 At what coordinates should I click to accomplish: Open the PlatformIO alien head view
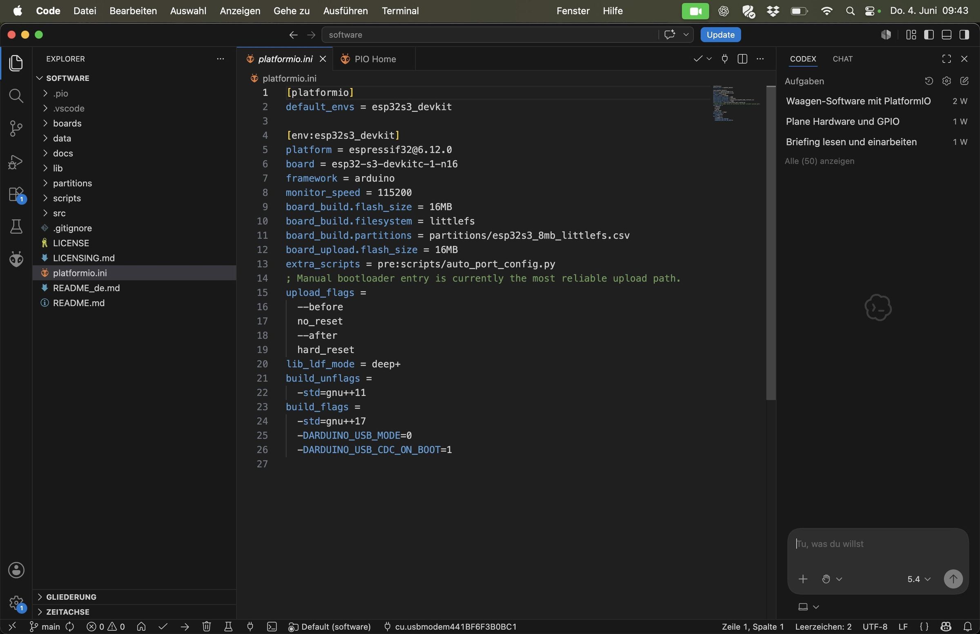pos(16,259)
